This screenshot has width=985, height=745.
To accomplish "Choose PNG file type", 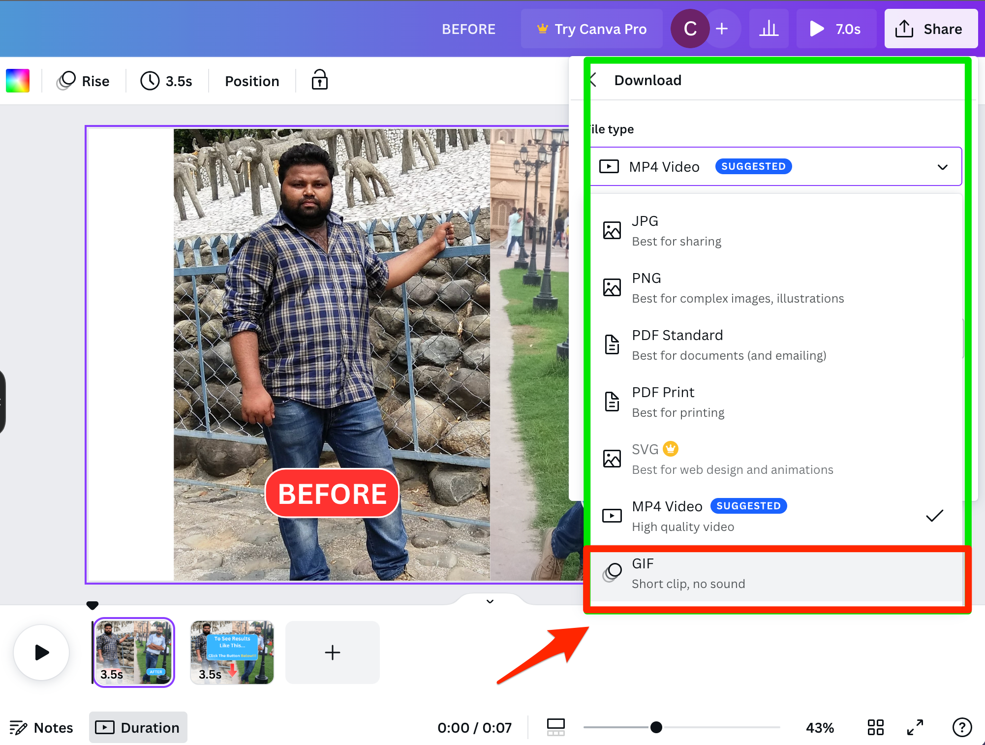I will pos(775,287).
